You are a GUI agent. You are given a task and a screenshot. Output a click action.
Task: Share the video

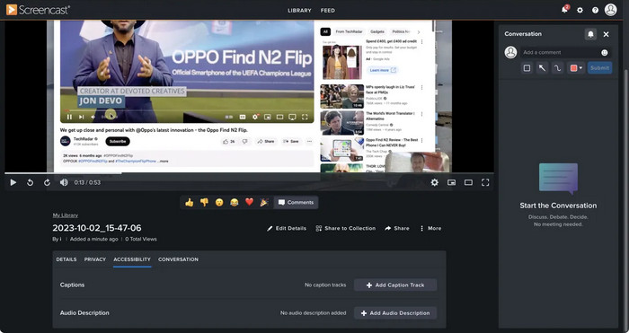click(397, 228)
